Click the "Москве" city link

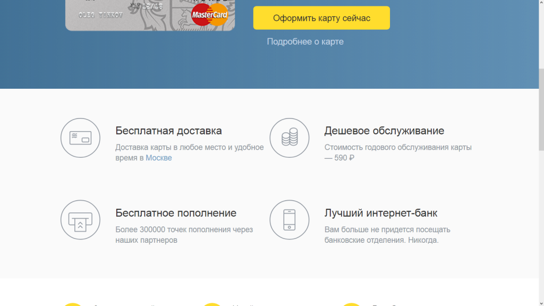(159, 158)
